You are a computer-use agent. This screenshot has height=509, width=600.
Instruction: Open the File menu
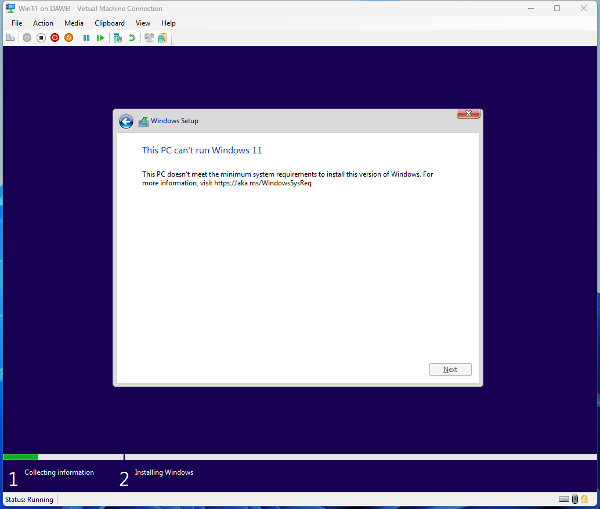pyautogui.click(x=17, y=23)
